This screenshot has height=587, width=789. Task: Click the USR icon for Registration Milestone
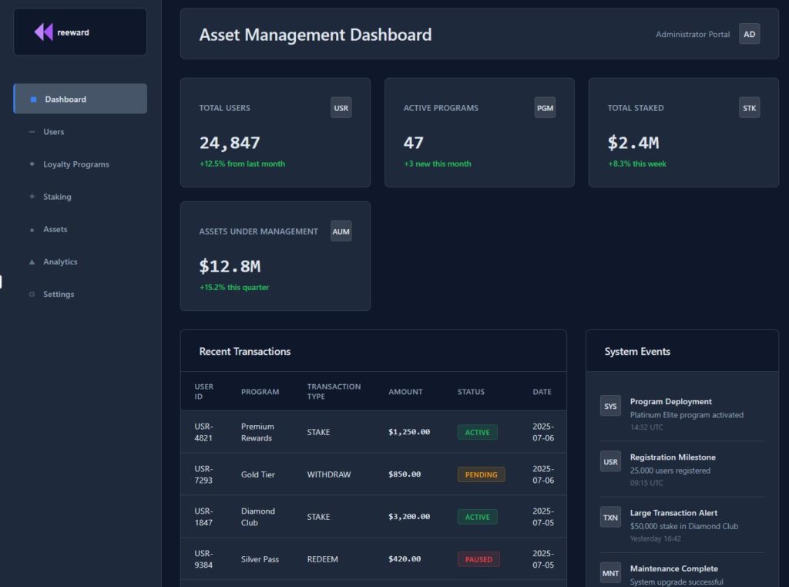610,461
